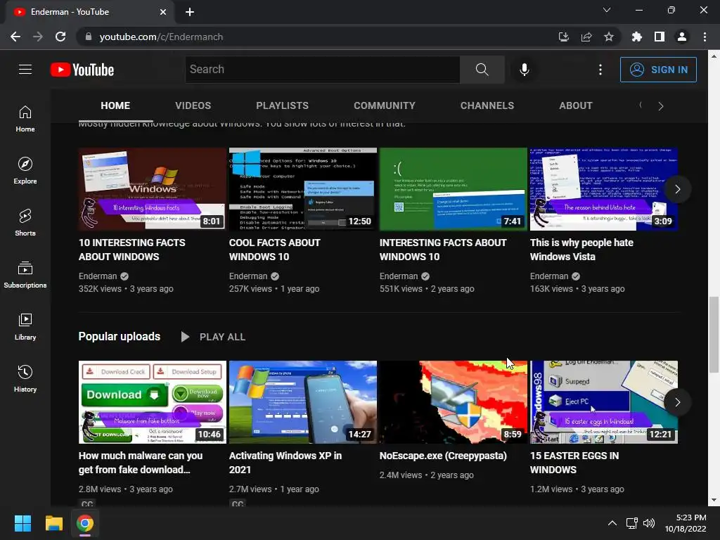720x540 pixels.
Task: Open the Windows XP phone 14:27 thumbnail
Action: (x=302, y=401)
